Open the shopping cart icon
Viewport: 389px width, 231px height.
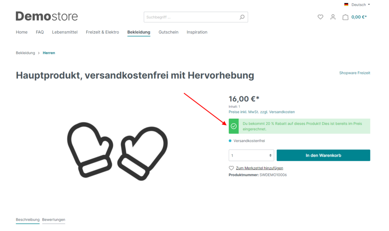[345, 17]
